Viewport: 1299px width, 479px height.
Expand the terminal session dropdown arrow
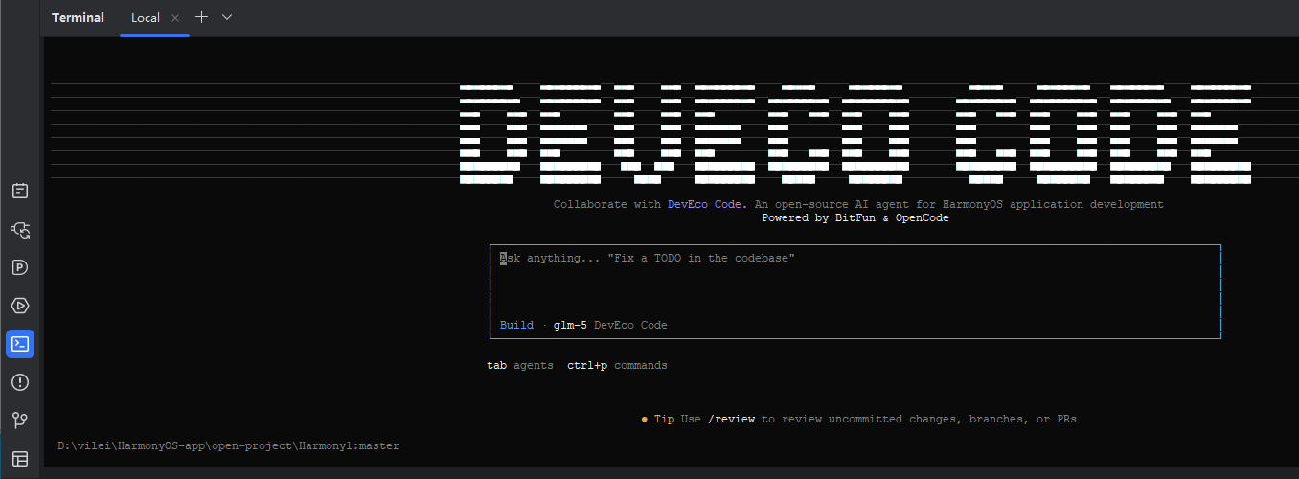[227, 17]
